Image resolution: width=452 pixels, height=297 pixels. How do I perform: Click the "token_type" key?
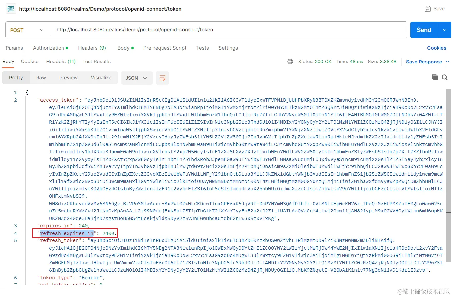[55, 278]
